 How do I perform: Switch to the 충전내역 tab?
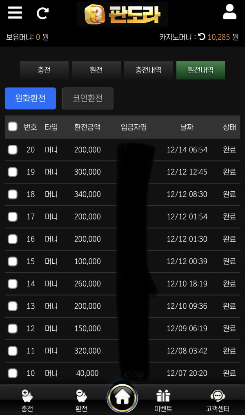click(x=148, y=70)
